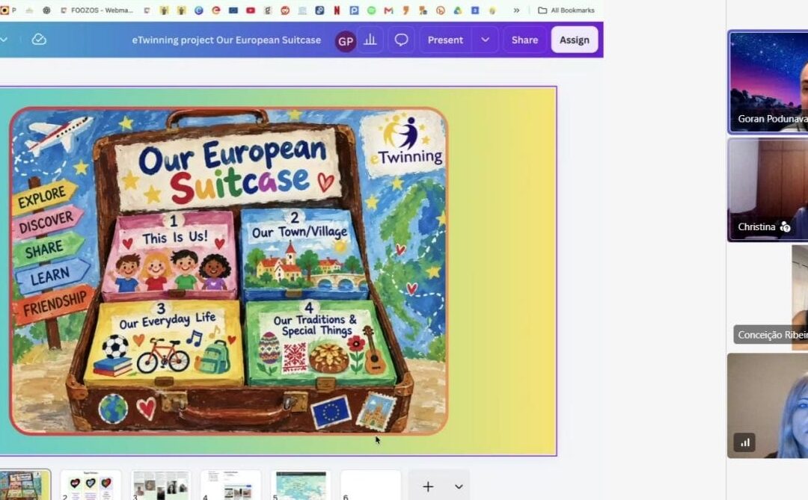Open the YouTube bookmark icon
Screen dimensions: 808x500
[x=251, y=10]
